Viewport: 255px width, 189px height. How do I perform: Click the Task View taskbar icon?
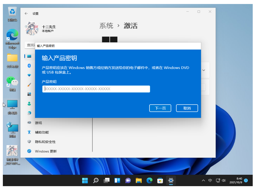(106, 180)
